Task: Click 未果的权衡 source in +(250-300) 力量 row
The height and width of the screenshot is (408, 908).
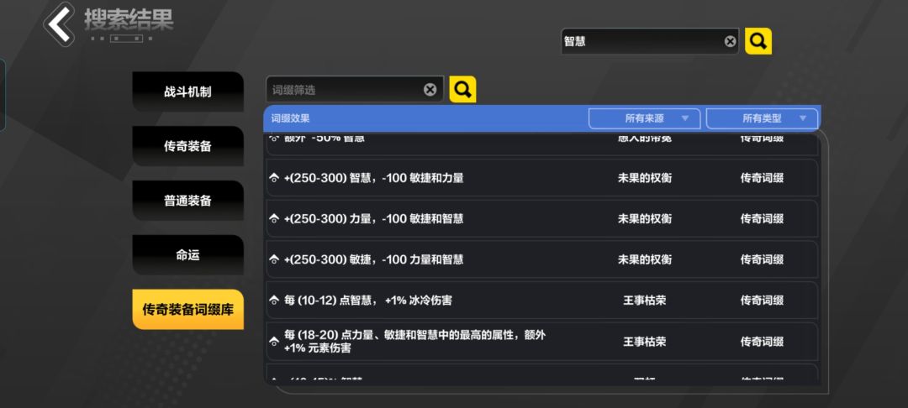Action: pyautogui.click(x=645, y=219)
